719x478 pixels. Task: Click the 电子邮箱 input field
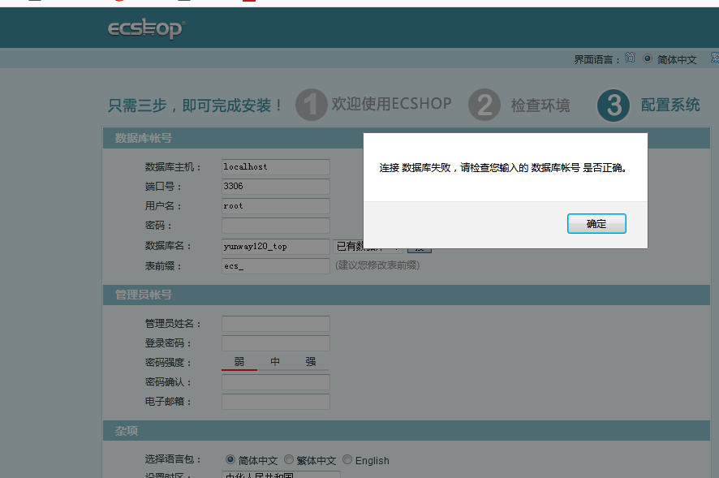click(x=276, y=402)
